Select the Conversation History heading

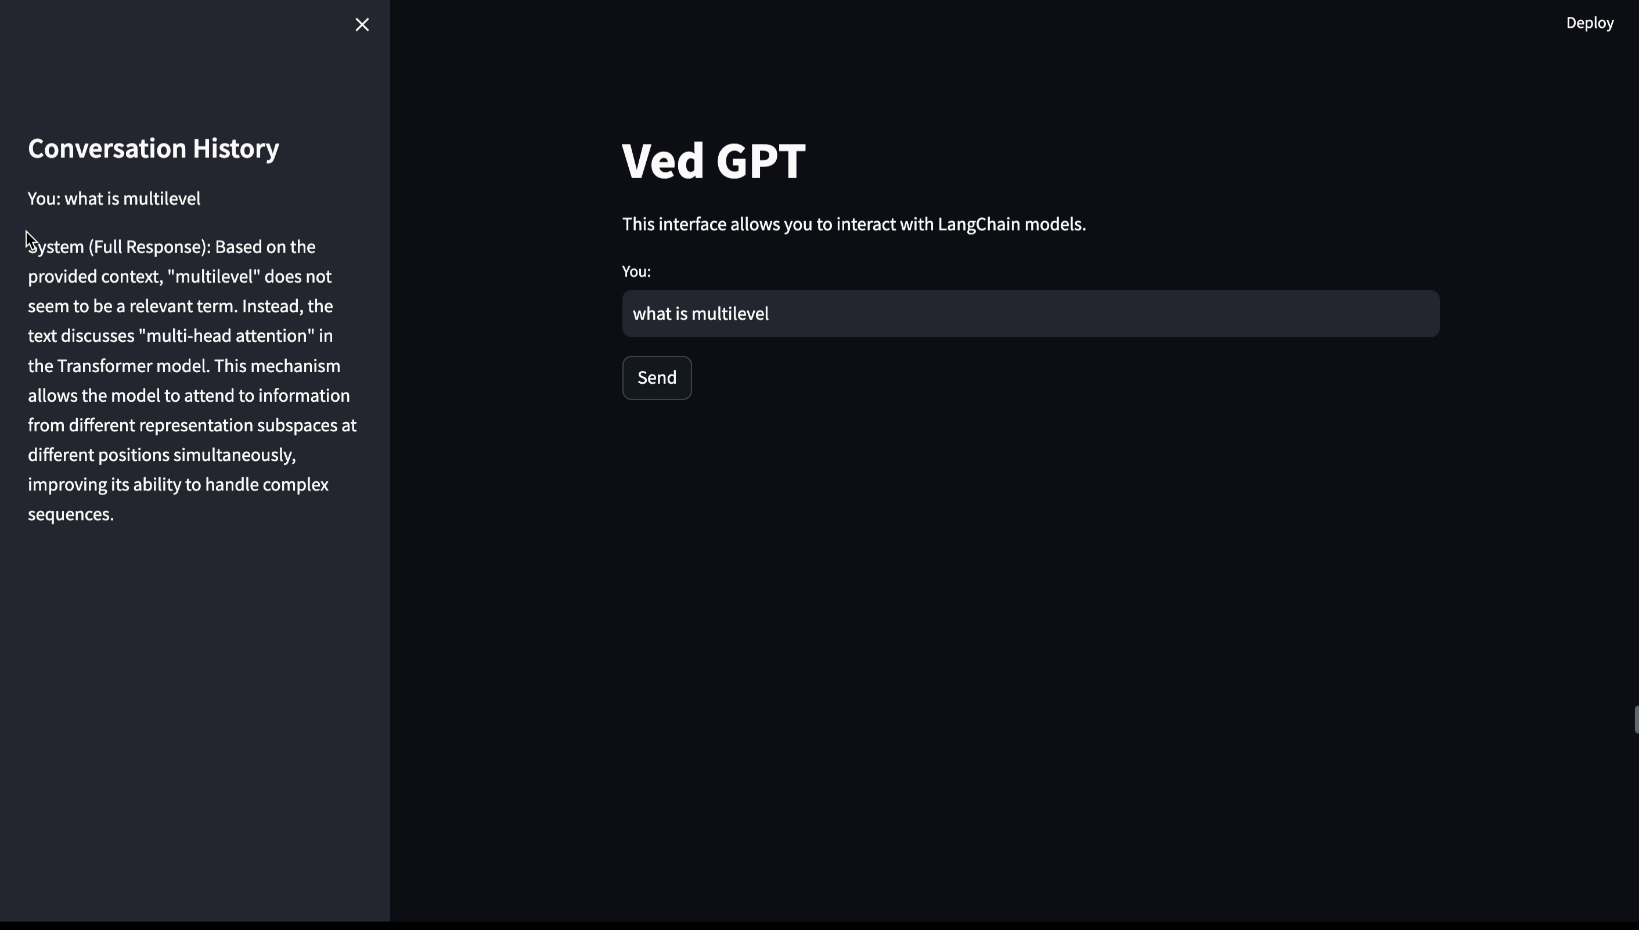[x=153, y=148]
